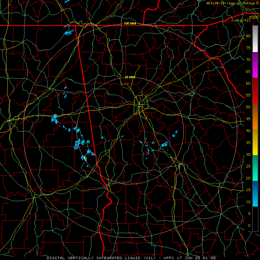Select the gray-white segment of the VIL color bar

tap(255, 39)
